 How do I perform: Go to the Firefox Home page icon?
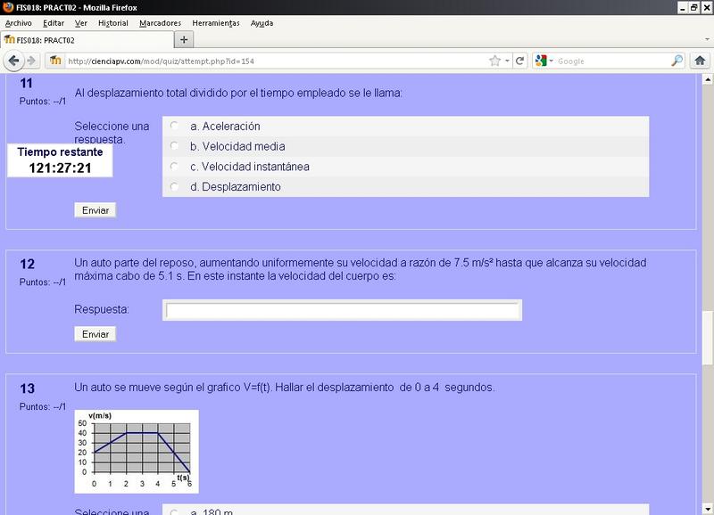[x=700, y=61]
